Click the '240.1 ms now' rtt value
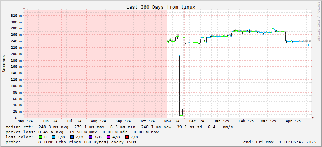The width and height of the screenshot is (322, 147). [156, 127]
